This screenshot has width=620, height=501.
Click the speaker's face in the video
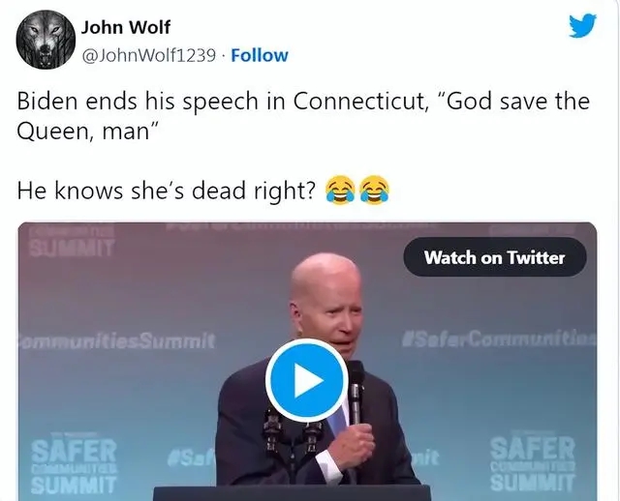tap(328, 306)
